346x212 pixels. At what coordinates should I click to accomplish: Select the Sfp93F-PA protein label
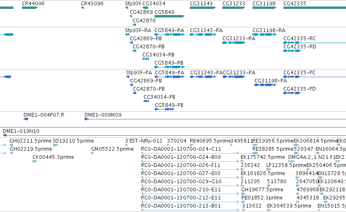139,73
